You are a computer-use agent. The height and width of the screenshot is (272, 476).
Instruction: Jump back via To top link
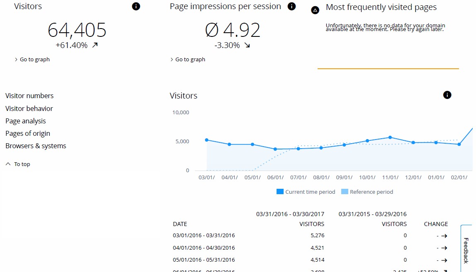click(18, 164)
